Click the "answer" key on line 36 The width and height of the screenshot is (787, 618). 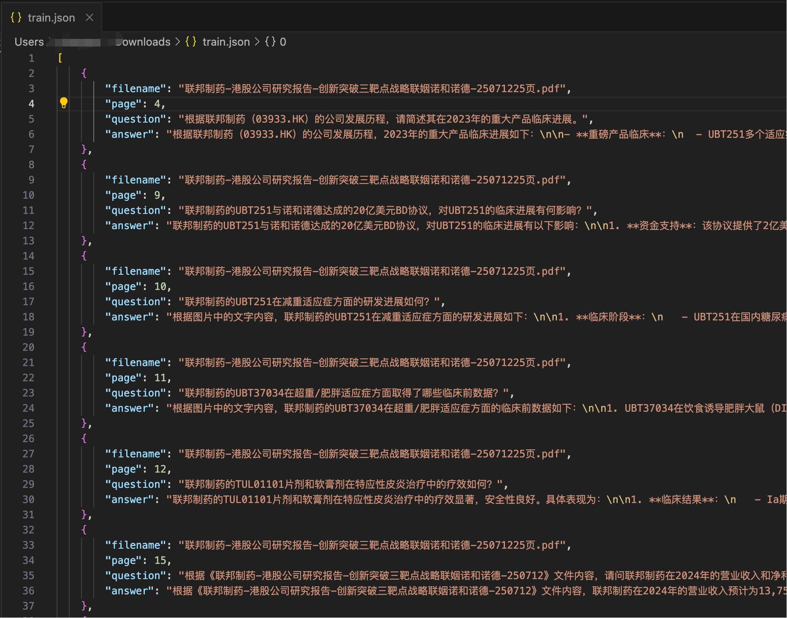coord(130,591)
